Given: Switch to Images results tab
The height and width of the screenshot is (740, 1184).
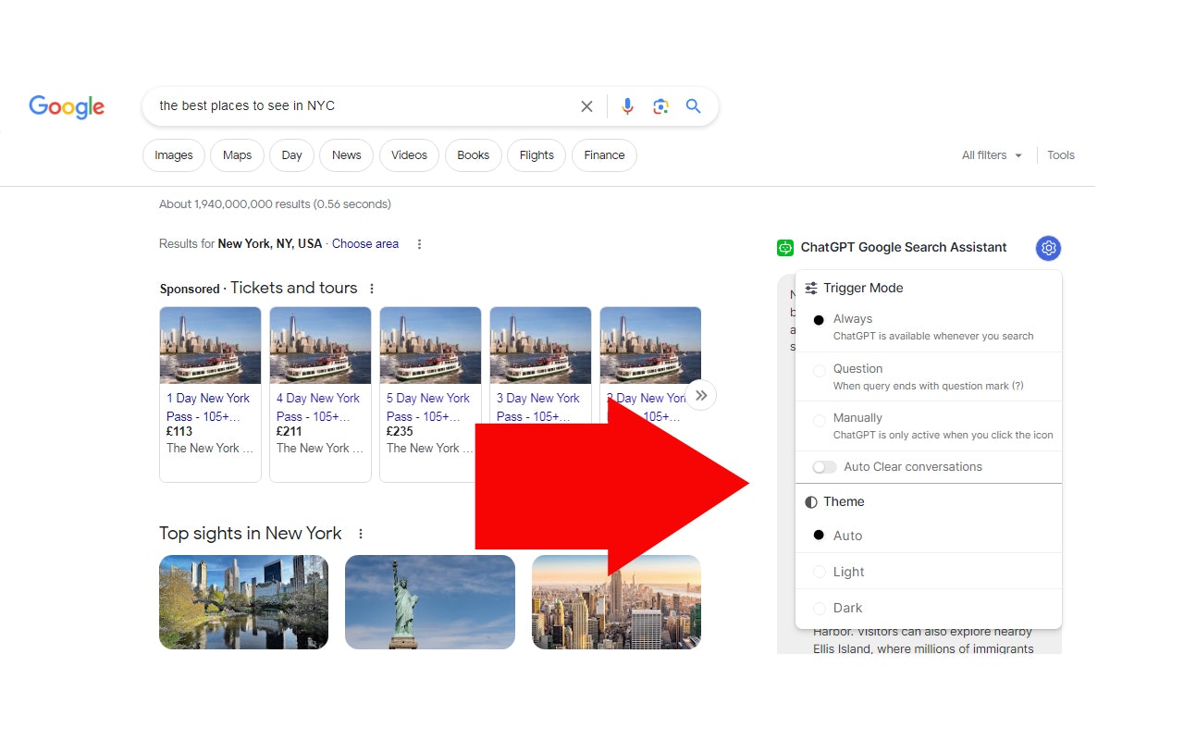Looking at the screenshot, I should coord(174,155).
